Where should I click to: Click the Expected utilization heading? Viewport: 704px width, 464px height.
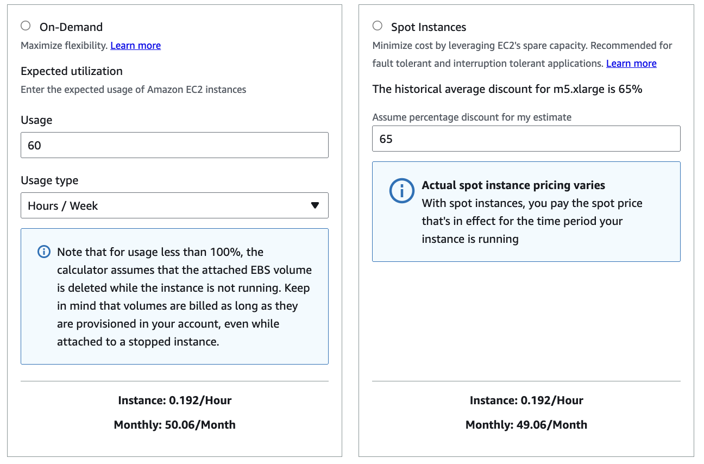(x=72, y=71)
